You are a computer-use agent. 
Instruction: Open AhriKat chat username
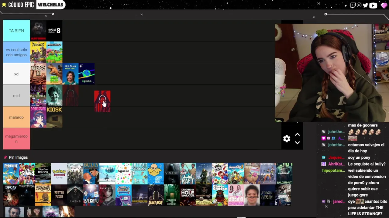tap(336, 164)
